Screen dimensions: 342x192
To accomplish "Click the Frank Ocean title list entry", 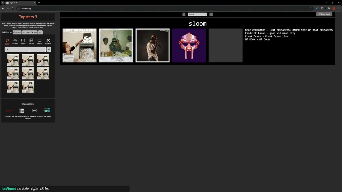I will (x=267, y=36).
